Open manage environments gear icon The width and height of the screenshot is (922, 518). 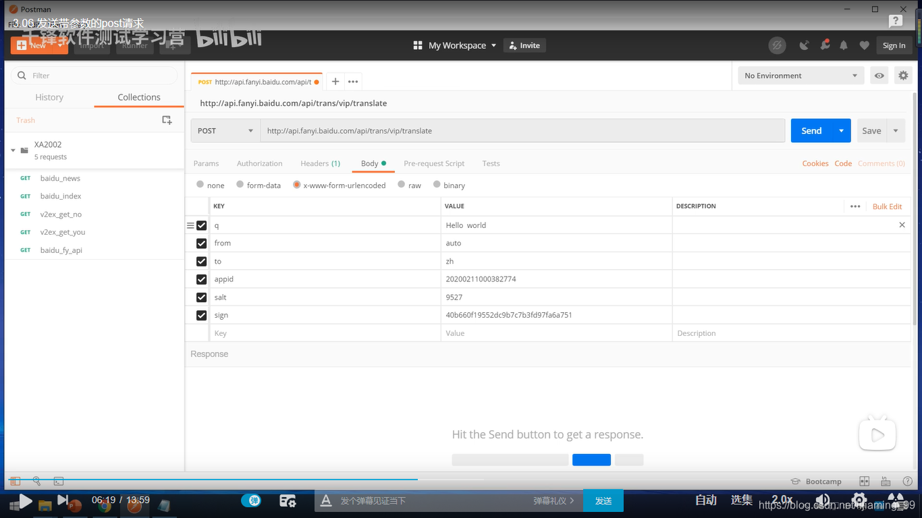pyautogui.click(x=903, y=76)
